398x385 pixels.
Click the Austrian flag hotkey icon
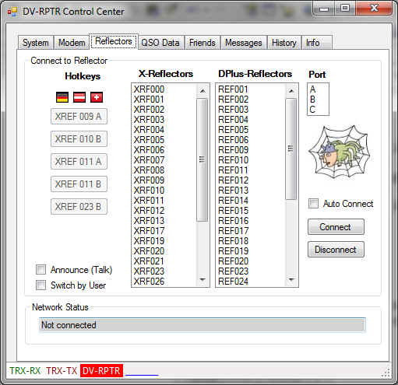tap(79, 97)
